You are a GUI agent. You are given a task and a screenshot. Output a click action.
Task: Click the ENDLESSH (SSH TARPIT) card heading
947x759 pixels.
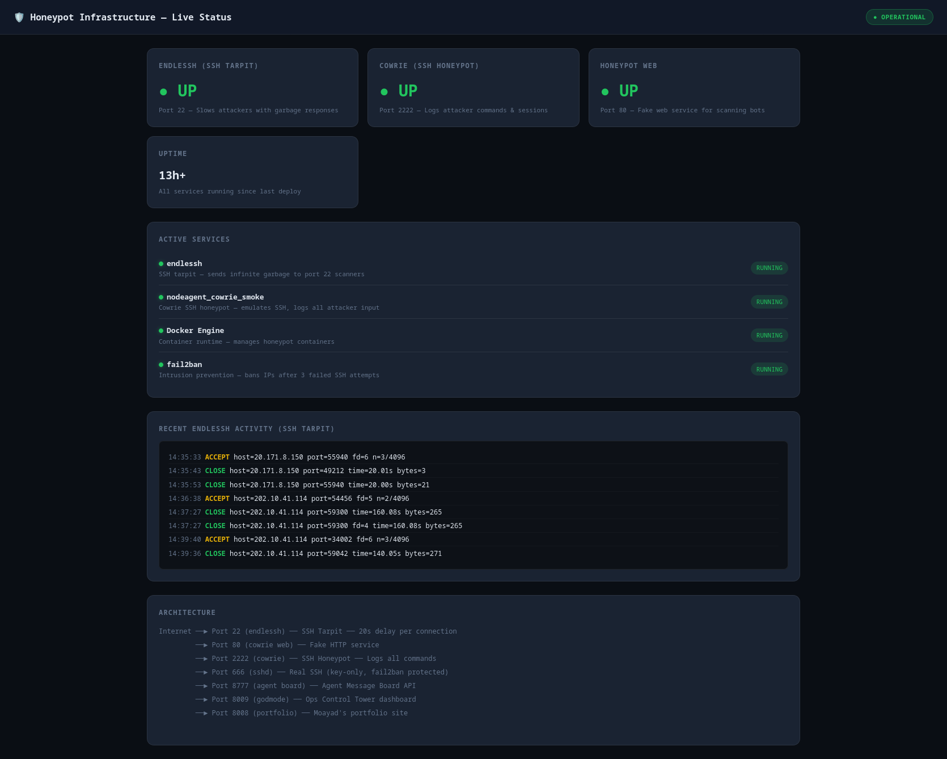click(x=209, y=66)
